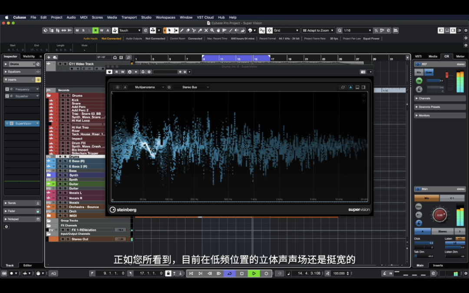
Task: Toggle global Write automation W button
Action: (x=102, y=30)
